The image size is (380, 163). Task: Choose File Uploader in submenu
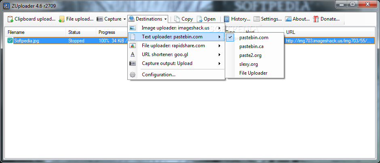(x=254, y=73)
